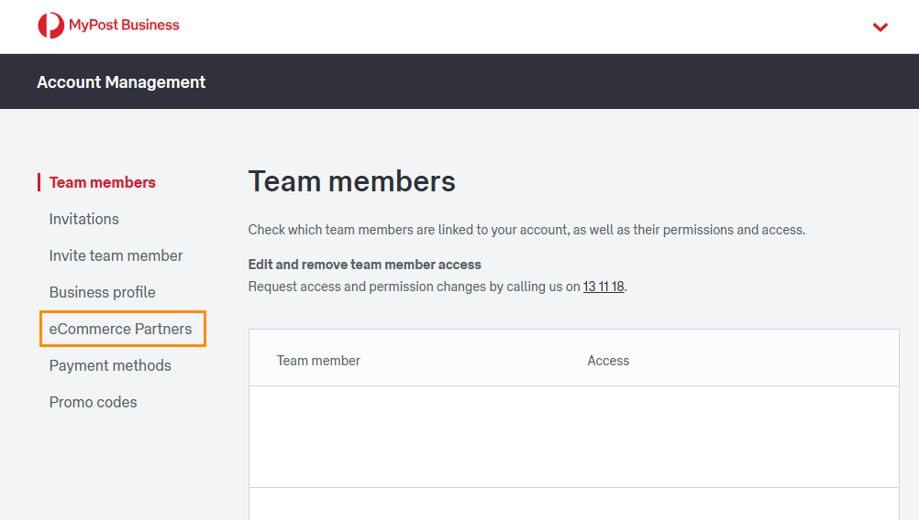The image size is (919, 520).
Task: Expand the red chevron account menu
Action: point(880,27)
